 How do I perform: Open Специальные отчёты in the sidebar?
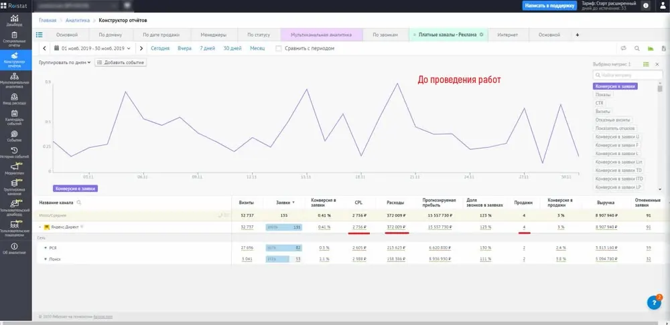click(15, 39)
